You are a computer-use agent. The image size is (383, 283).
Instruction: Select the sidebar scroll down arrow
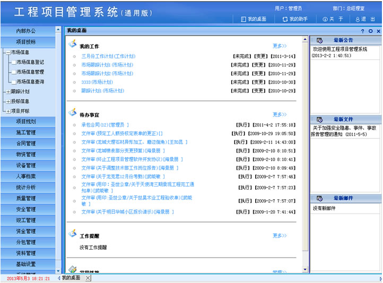point(58,271)
